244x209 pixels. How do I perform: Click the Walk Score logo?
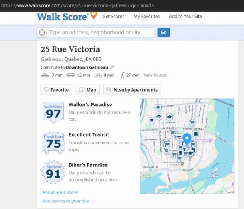click(x=67, y=16)
